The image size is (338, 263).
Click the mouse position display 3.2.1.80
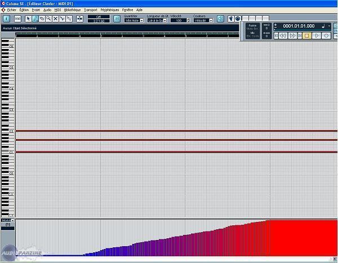coord(99,21)
